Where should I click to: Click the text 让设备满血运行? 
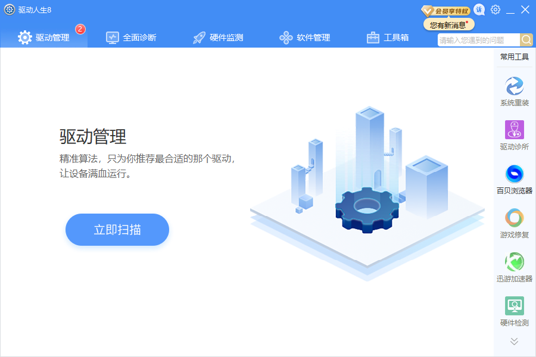point(95,174)
